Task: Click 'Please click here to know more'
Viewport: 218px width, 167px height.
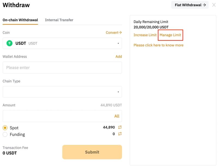Action: click(158, 45)
